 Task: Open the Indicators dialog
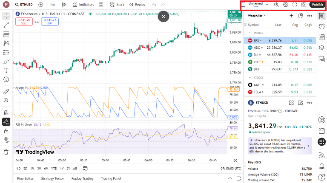click(x=83, y=5)
